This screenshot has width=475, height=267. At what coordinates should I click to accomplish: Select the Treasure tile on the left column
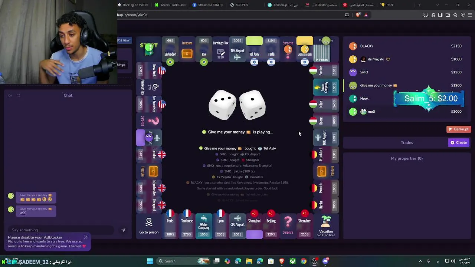149,171
